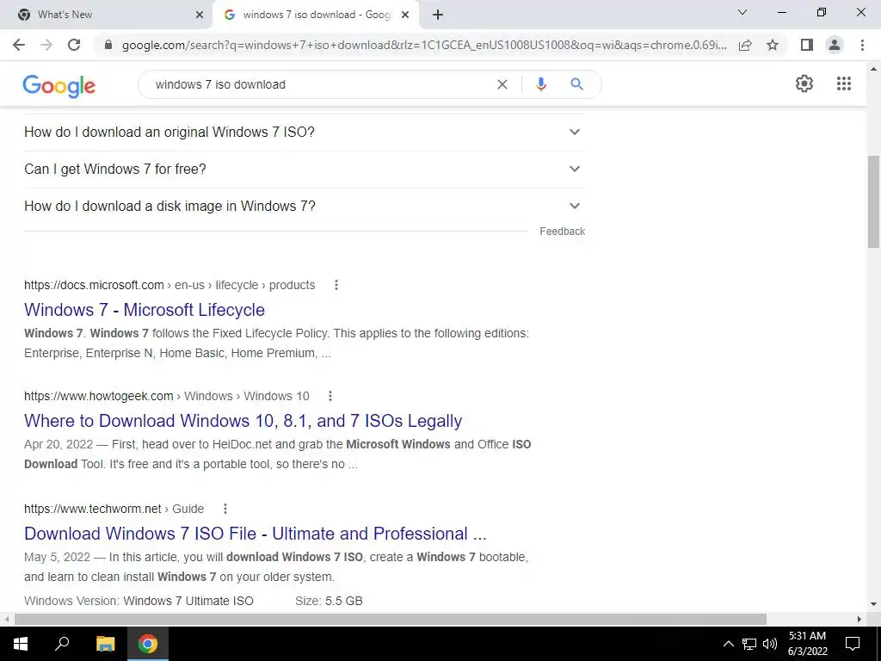Image resolution: width=881 pixels, height=661 pixels.
Task: Open the volume control tray icon
Action: pyautogui.click(x=770, y=644)
